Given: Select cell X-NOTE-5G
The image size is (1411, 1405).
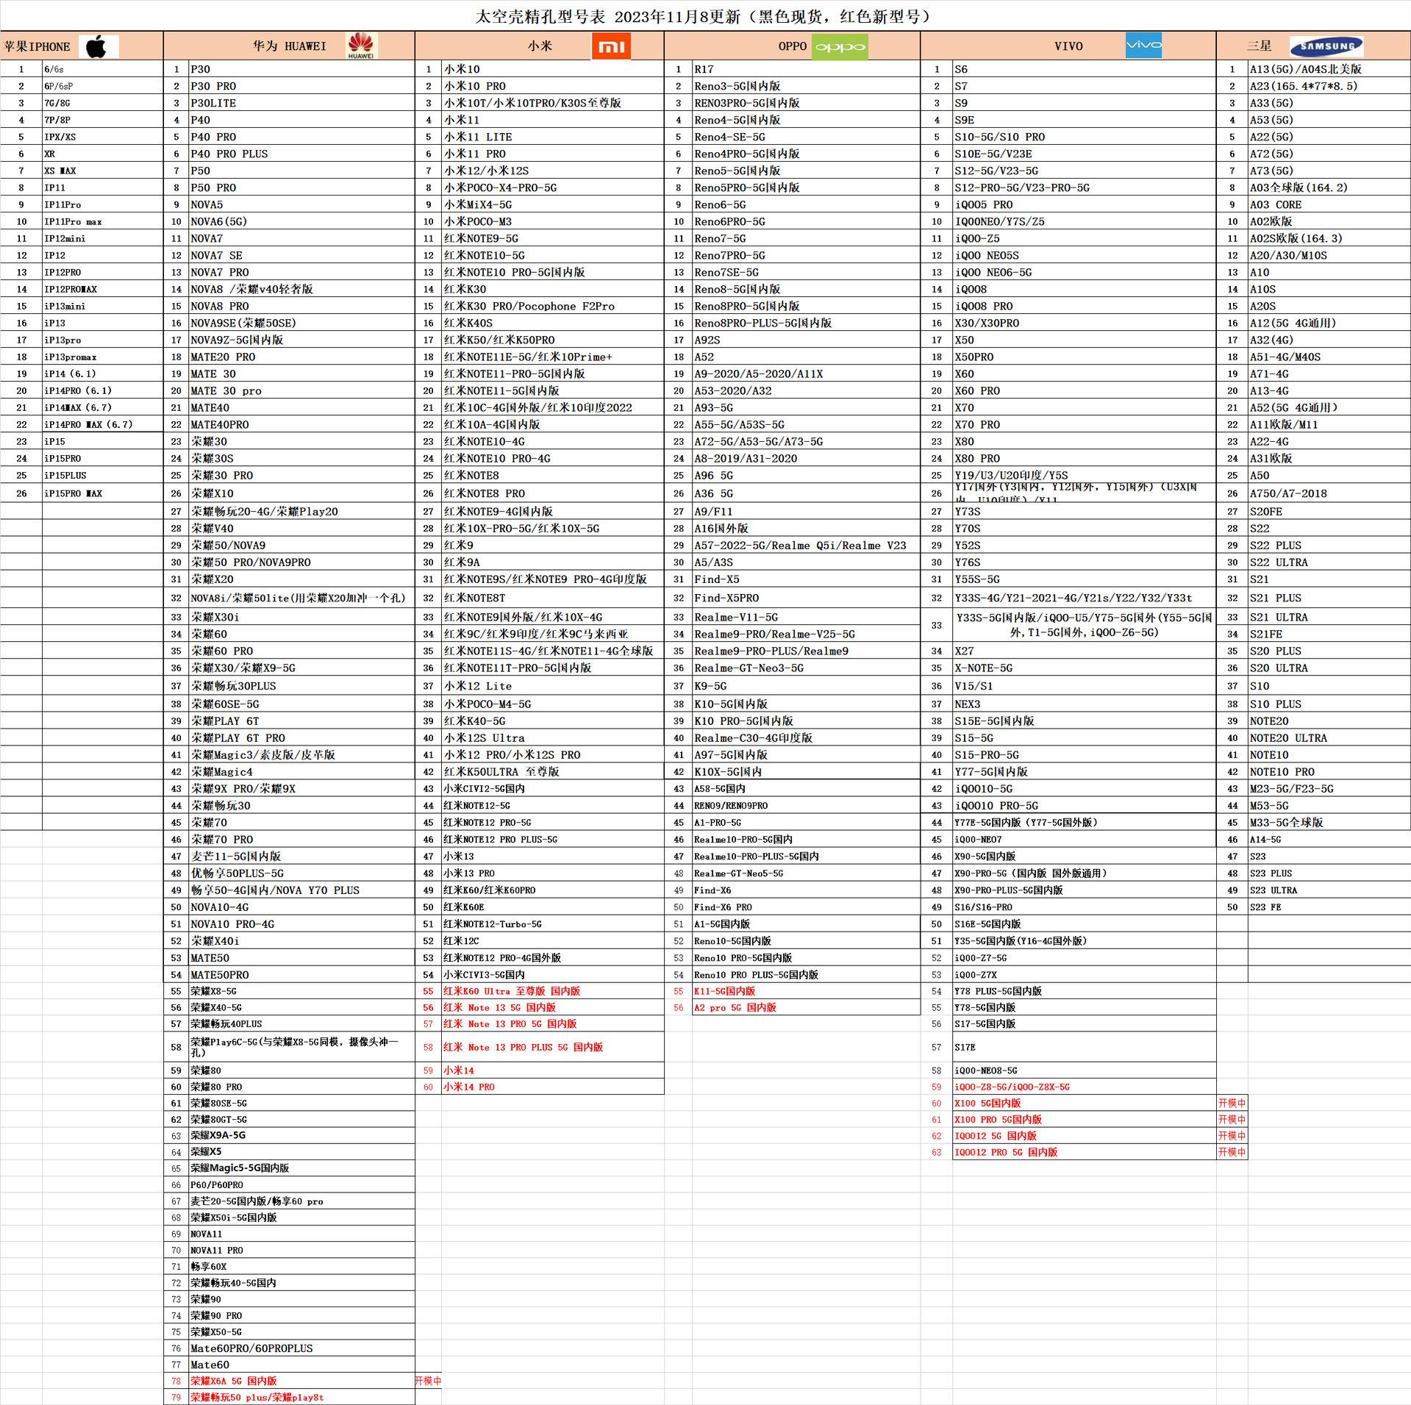Looking at the screenshot, I should pyautogui.click(x=1084, y=668).
